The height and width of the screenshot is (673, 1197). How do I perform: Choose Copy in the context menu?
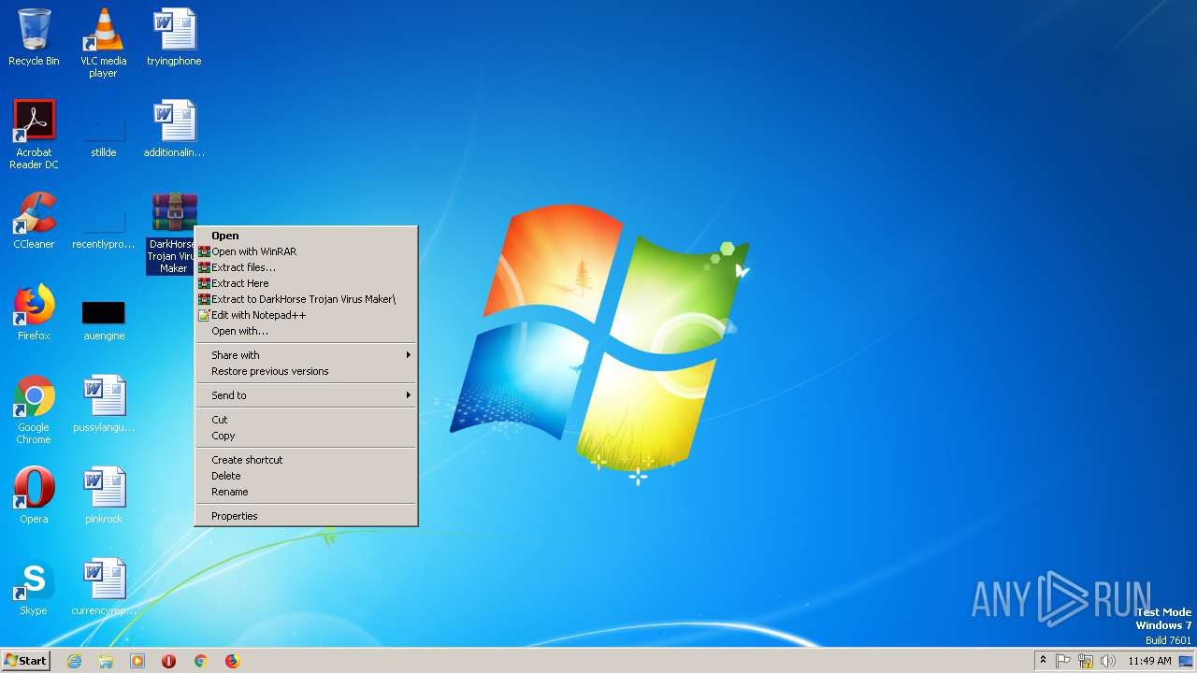pyautogui.click(x=306, y=436)
